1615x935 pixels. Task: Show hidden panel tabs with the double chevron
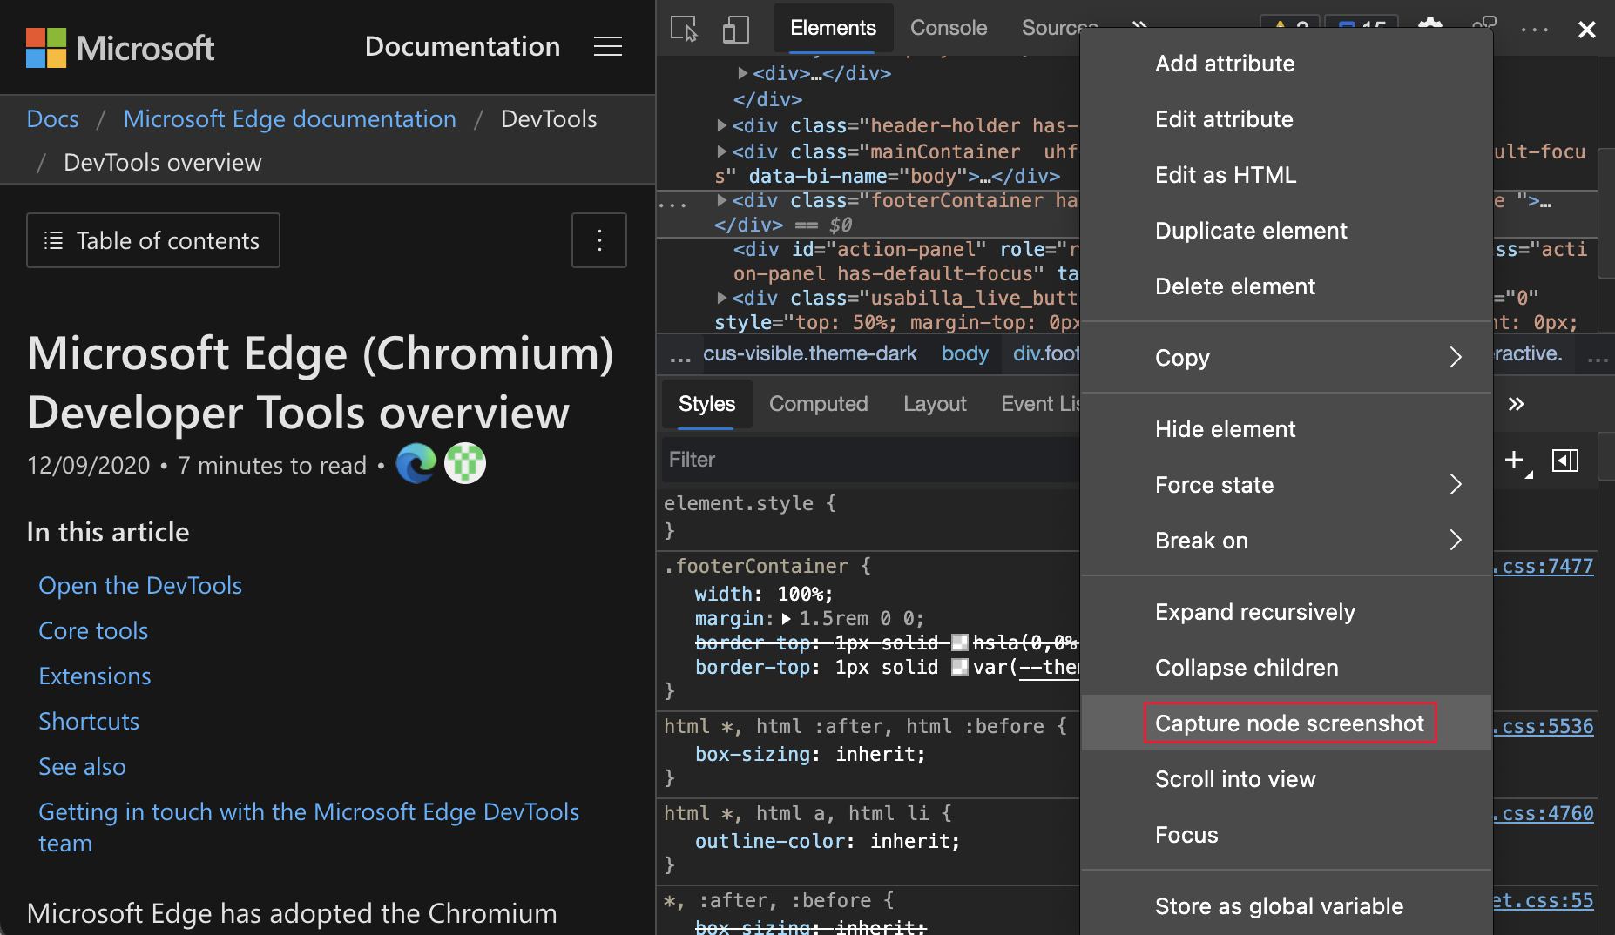pyautogui.click(x=1139, y=27)
